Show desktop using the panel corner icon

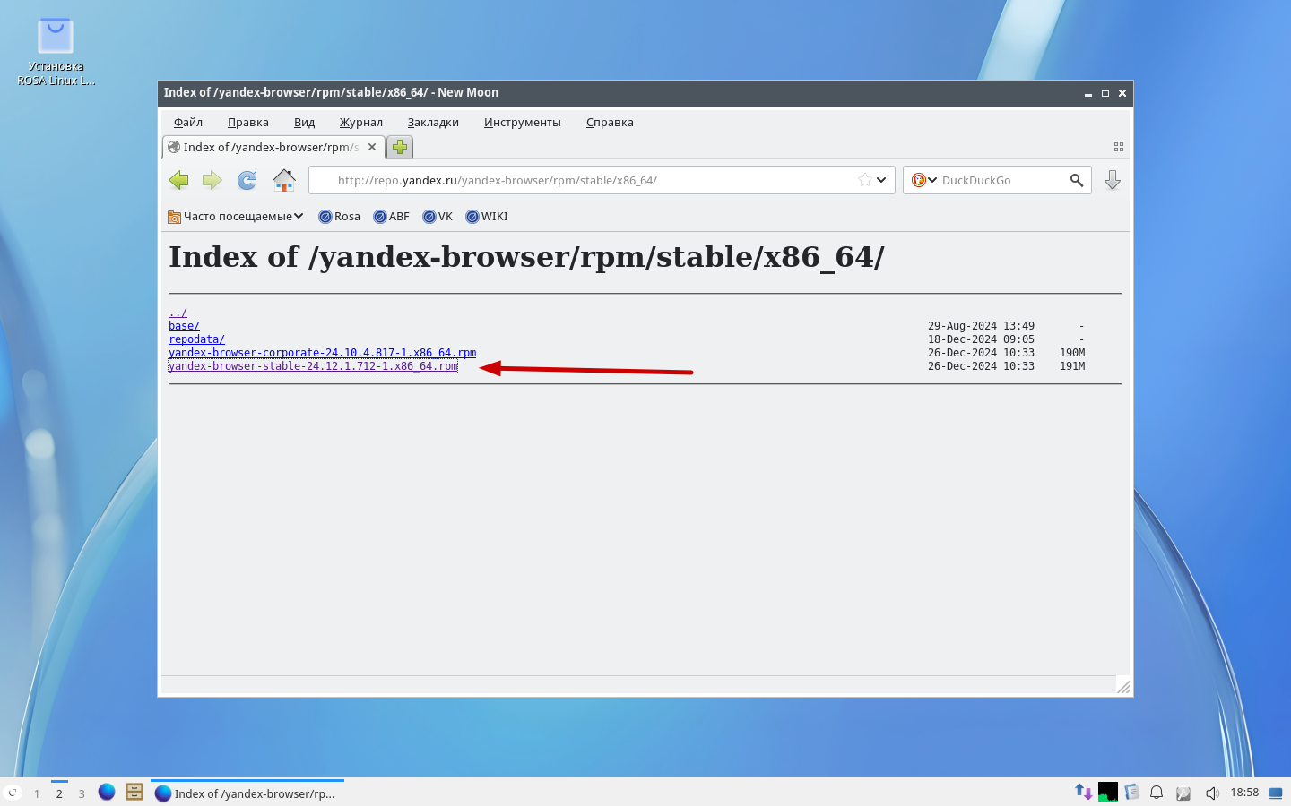pos(1276,793)
